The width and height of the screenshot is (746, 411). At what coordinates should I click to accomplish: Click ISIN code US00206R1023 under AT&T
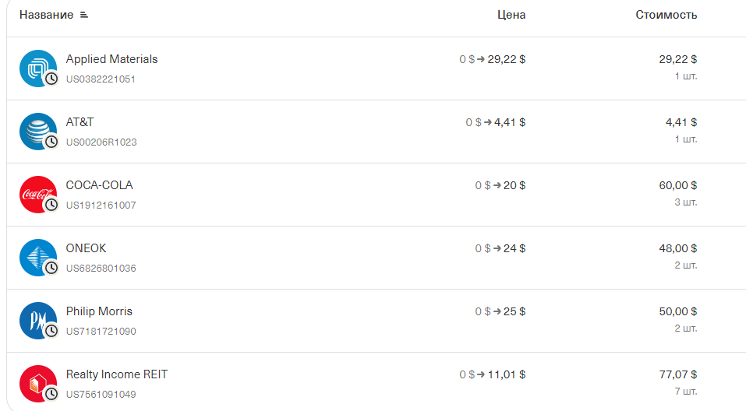tap(101, 142)
